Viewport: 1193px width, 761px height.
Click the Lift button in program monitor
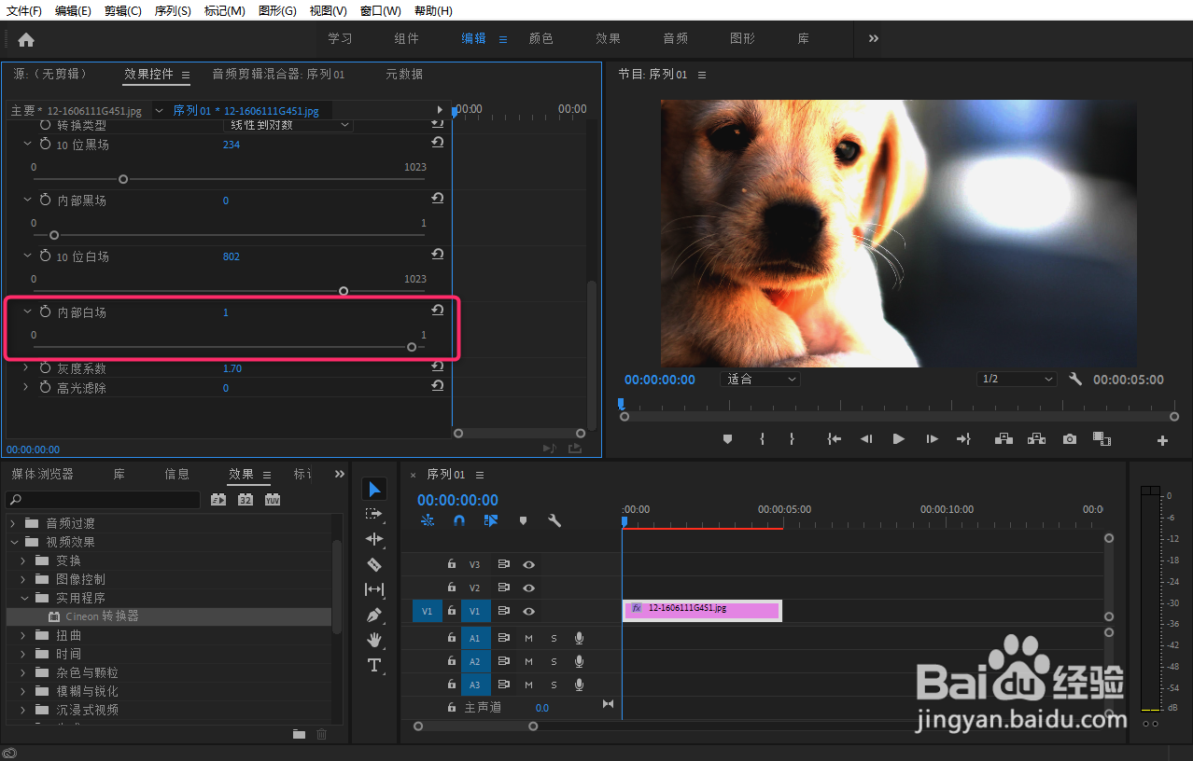[x=1004, y=439]
